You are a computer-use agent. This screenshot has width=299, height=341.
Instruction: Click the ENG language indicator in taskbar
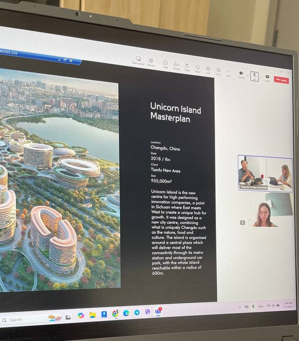tap(261, 306)
